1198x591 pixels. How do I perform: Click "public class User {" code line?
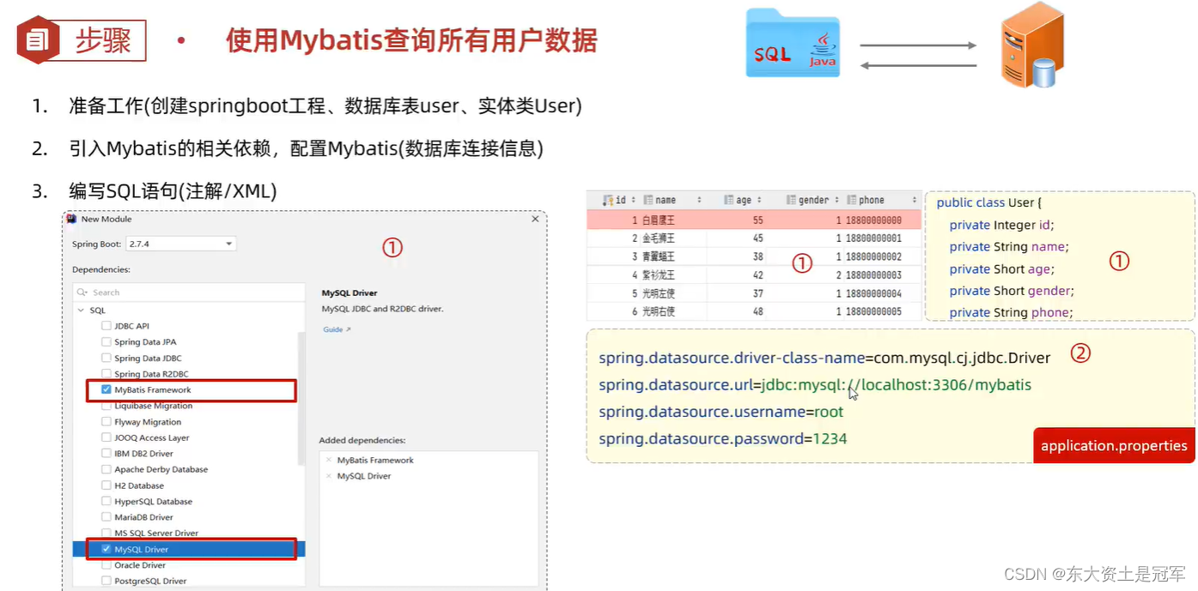pos(988,202)
